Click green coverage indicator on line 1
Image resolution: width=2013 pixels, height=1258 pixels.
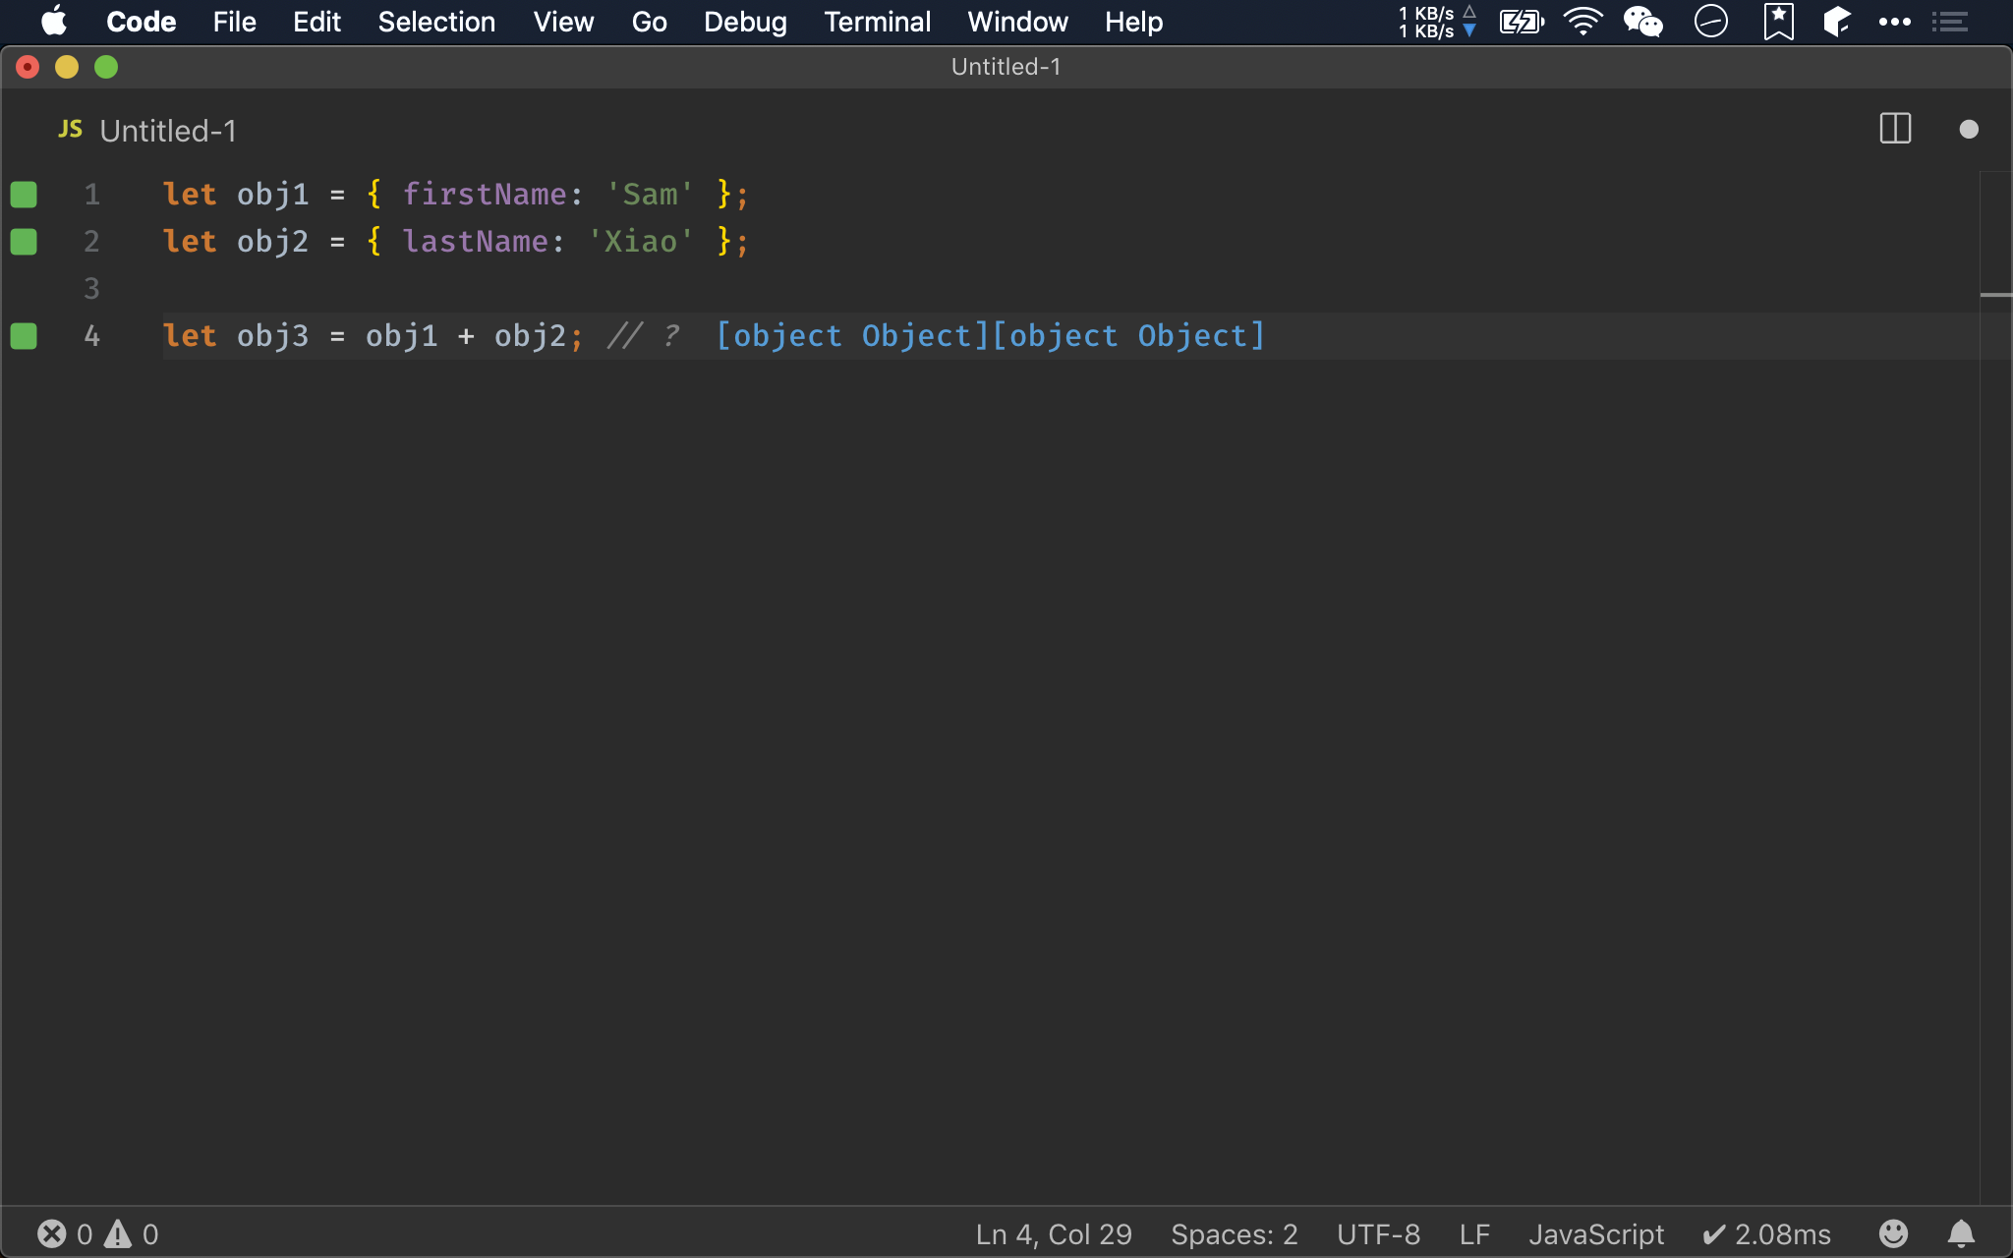[24, 195]
